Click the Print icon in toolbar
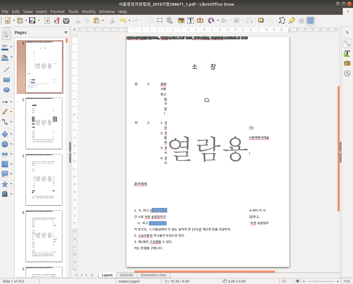 pos(66,21)
